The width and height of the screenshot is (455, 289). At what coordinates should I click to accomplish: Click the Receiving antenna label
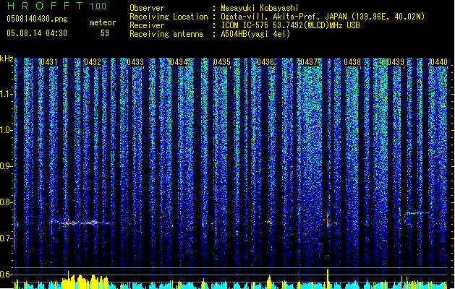(x=166, y=34)
